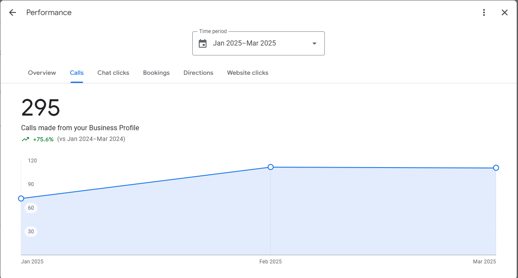Switch to the Bookings tab
518x278 pixels.
(156, 73)
